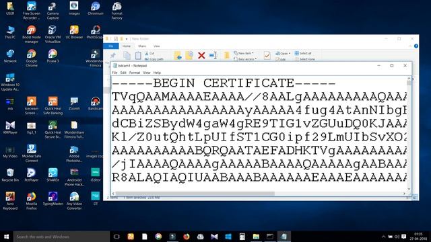Select TypingMaster desktop icon
The image size is (431, 242).
click(53, 199)
